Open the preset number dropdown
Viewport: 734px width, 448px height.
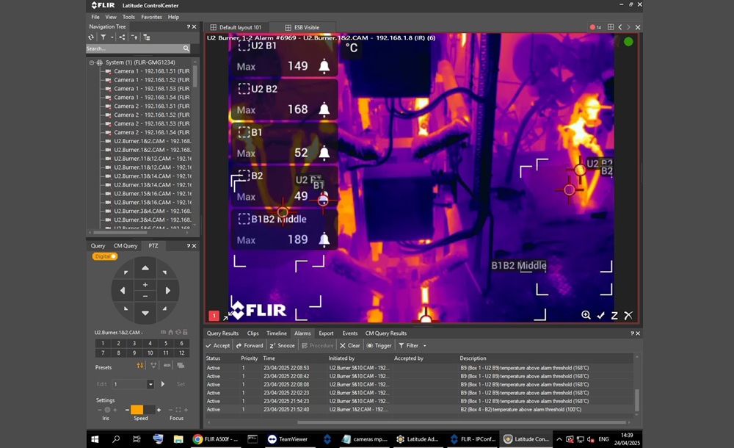tap(150, 384)
